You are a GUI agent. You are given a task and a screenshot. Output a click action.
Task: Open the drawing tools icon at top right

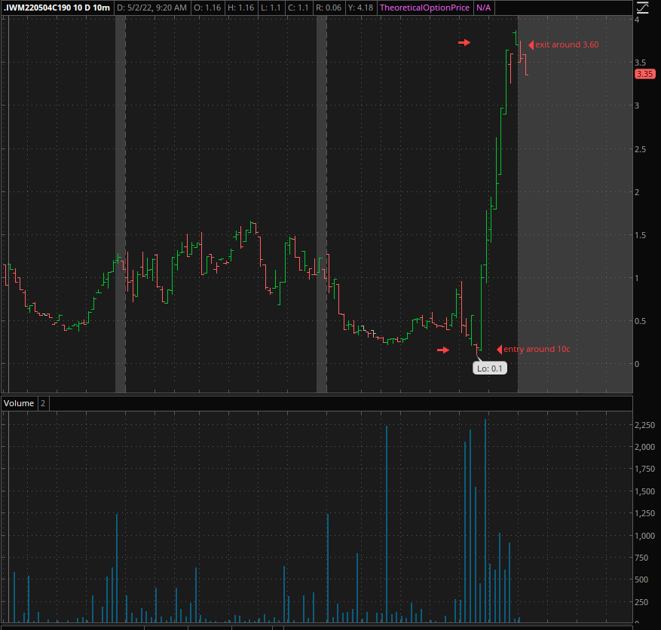(643, 8)
